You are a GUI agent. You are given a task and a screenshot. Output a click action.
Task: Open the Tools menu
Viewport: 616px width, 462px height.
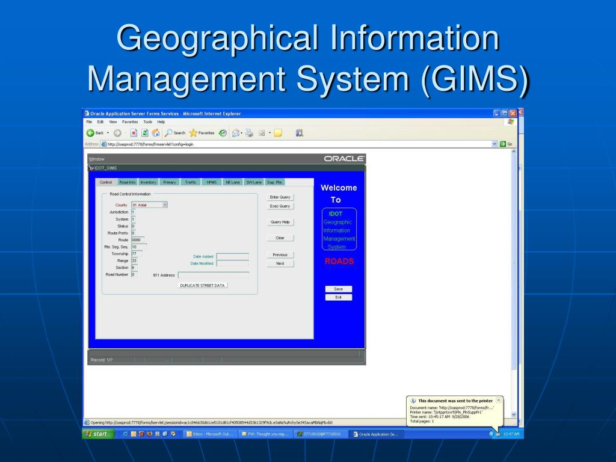[148, 122]
